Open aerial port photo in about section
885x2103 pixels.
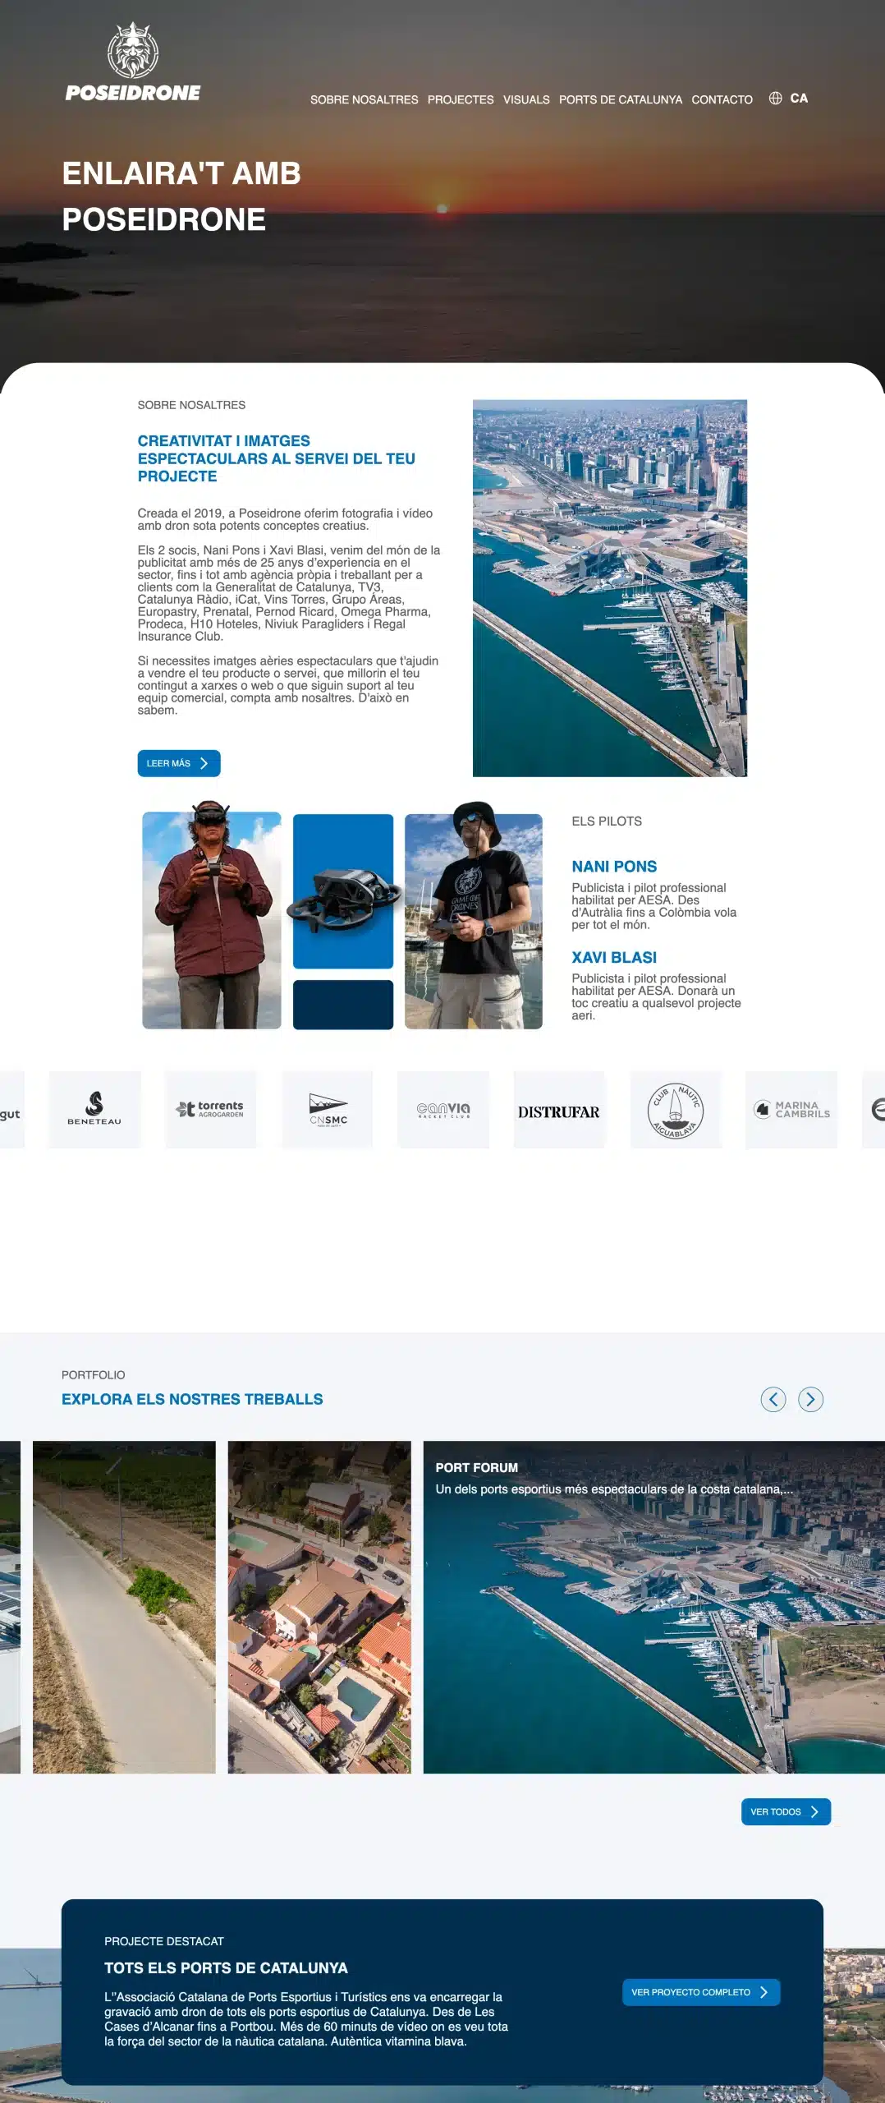[x=610, y=588]
